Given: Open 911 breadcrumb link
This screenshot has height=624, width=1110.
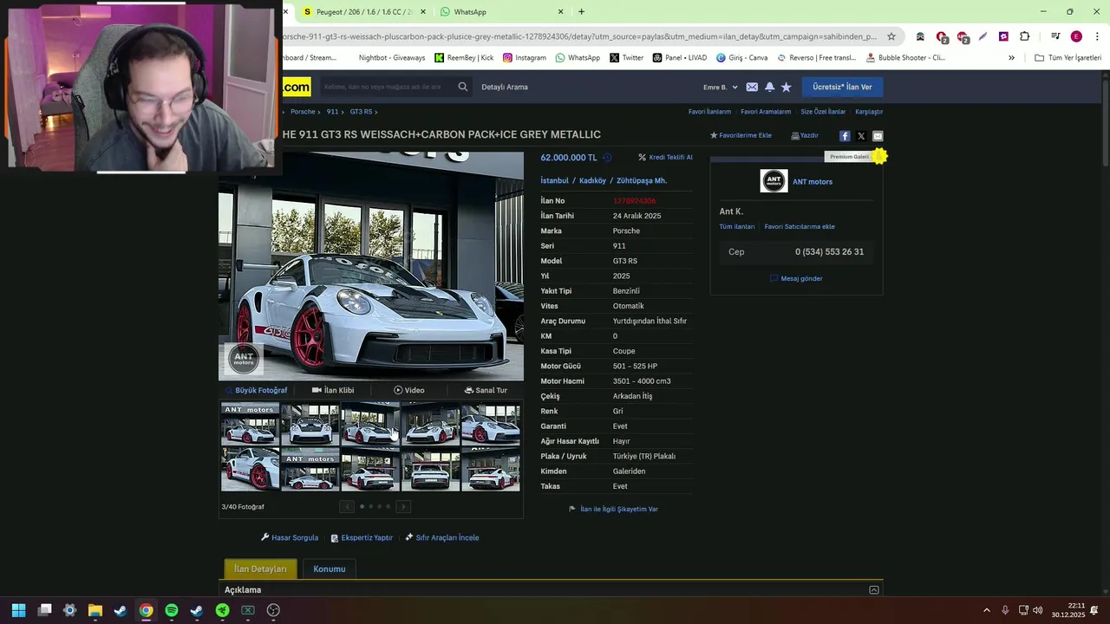Looking at the screenshot, I should pos(332,112).
